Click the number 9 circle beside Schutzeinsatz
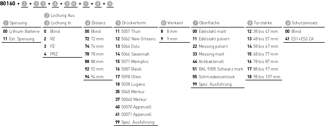326x126 pixels. (288, 23)
